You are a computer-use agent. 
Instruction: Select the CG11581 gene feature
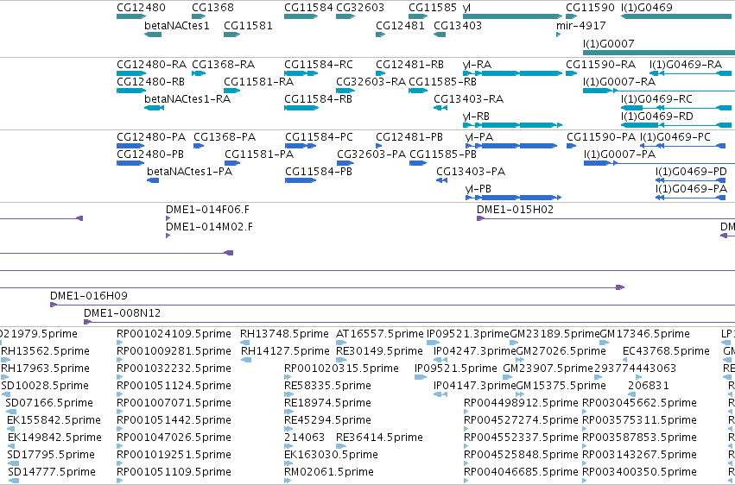(x=232, y=35)
